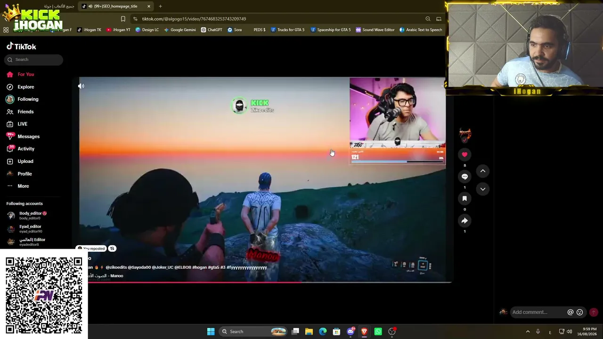Open the ChatGPT bookmark
The width and height of the screenshot is (603, 339).
click(x=212, y=30)
